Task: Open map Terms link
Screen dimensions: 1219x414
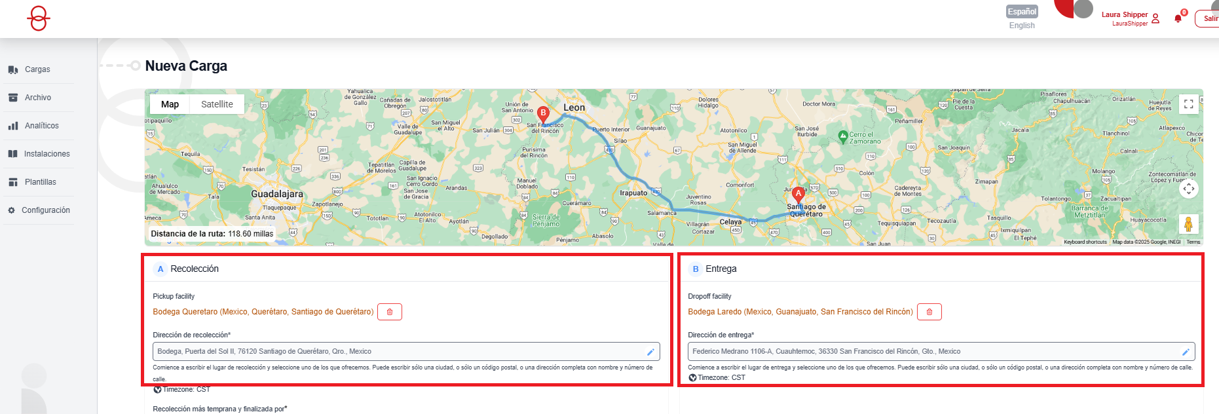Action: [1193, 242]
